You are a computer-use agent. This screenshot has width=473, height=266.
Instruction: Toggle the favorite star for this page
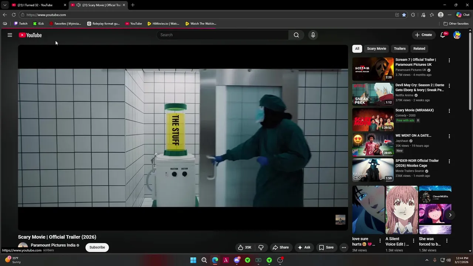(404, 15)
